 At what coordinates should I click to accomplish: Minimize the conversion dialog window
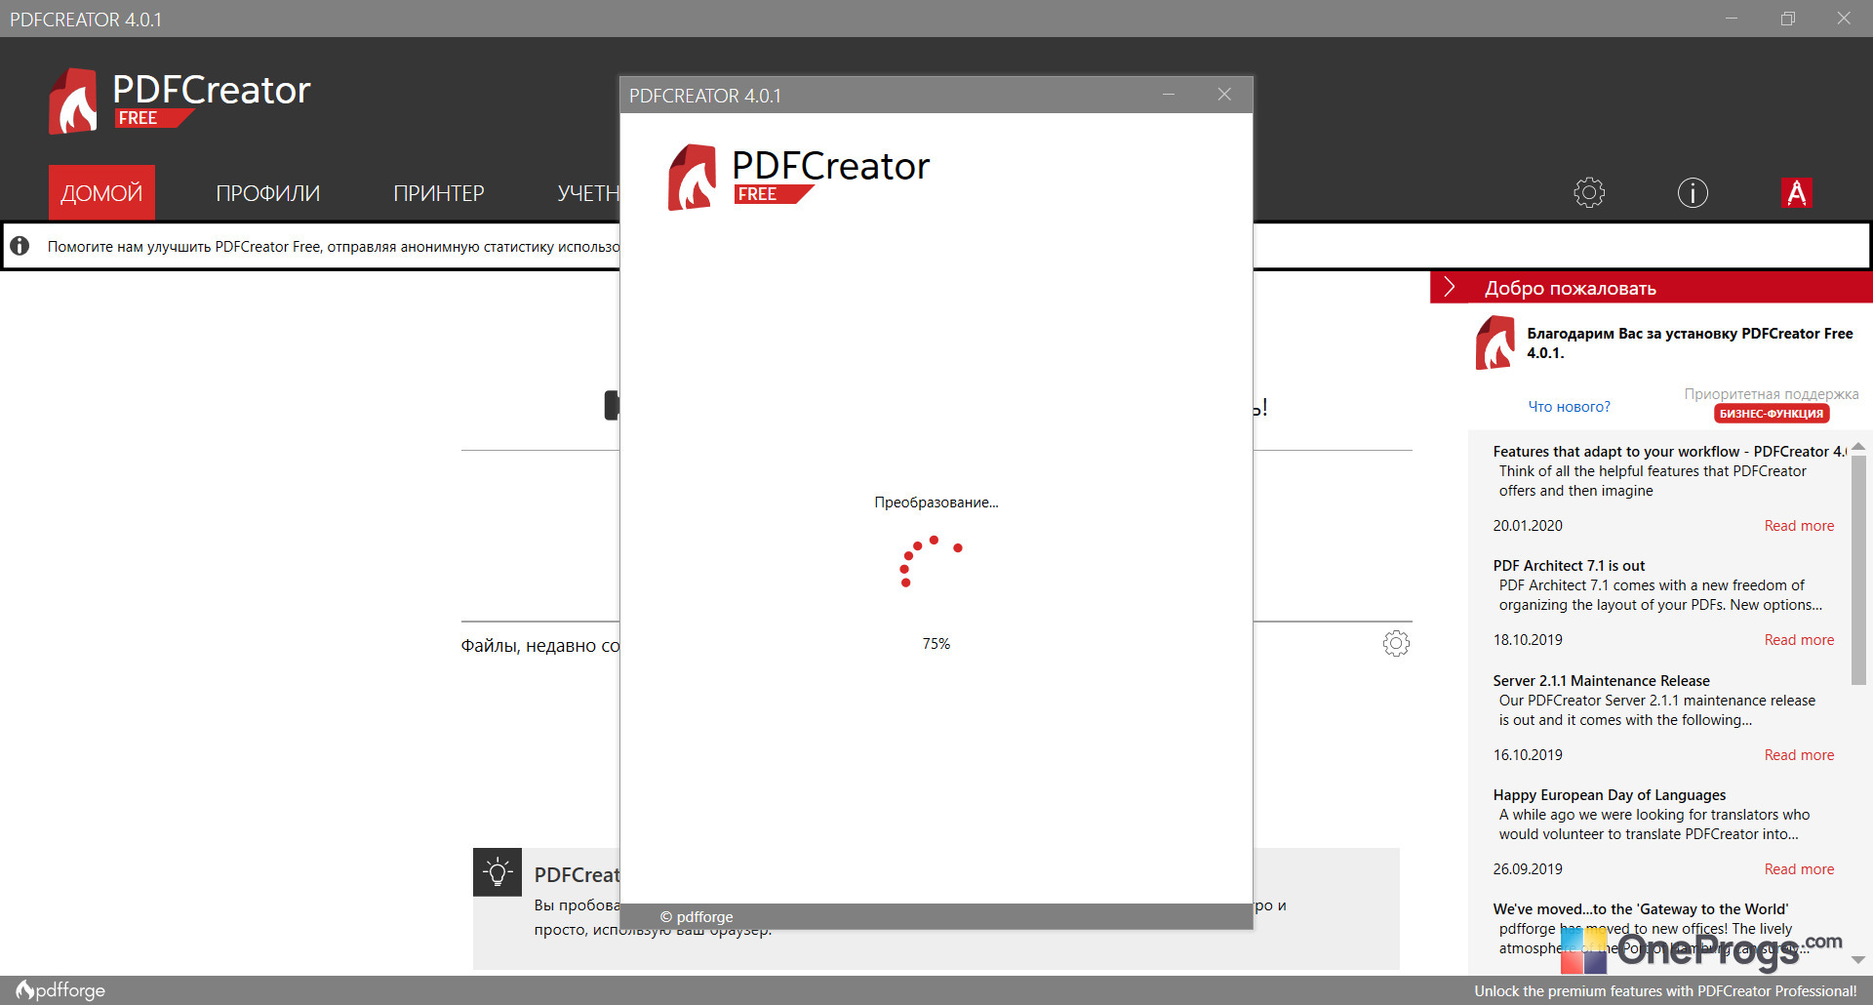tap(1169, 95)
